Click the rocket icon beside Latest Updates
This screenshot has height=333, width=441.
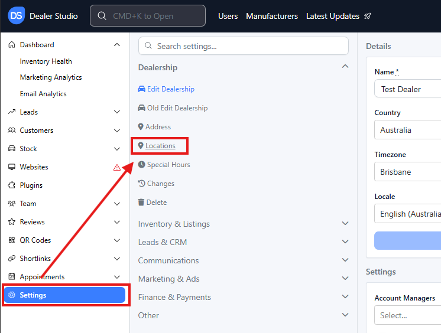tap(368, 16)
